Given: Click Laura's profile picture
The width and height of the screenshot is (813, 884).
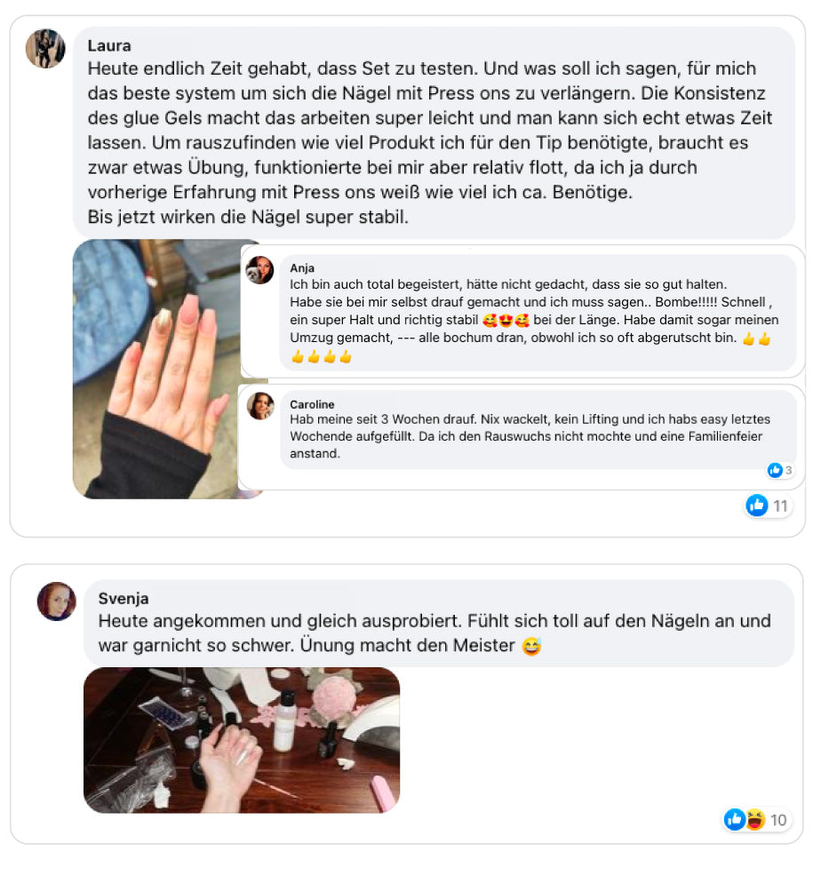Looking at the screenshot, I should 45,49.
